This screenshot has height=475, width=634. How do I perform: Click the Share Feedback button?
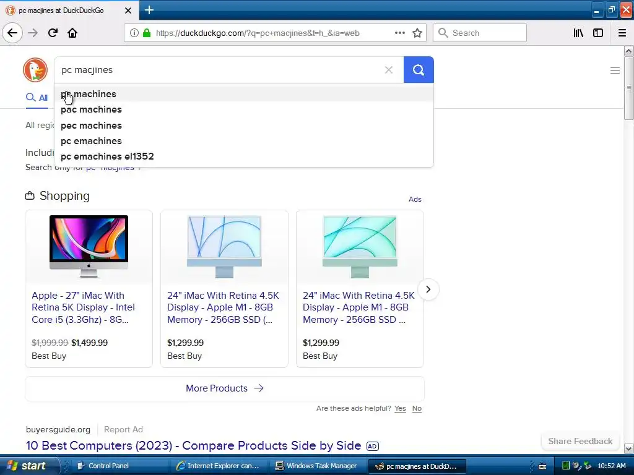[580, 441]
